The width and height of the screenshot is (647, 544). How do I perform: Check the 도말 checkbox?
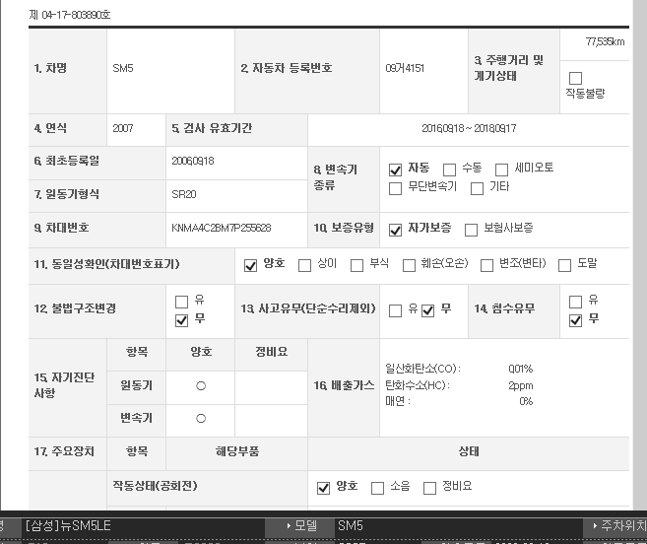(x=565, y=265)
